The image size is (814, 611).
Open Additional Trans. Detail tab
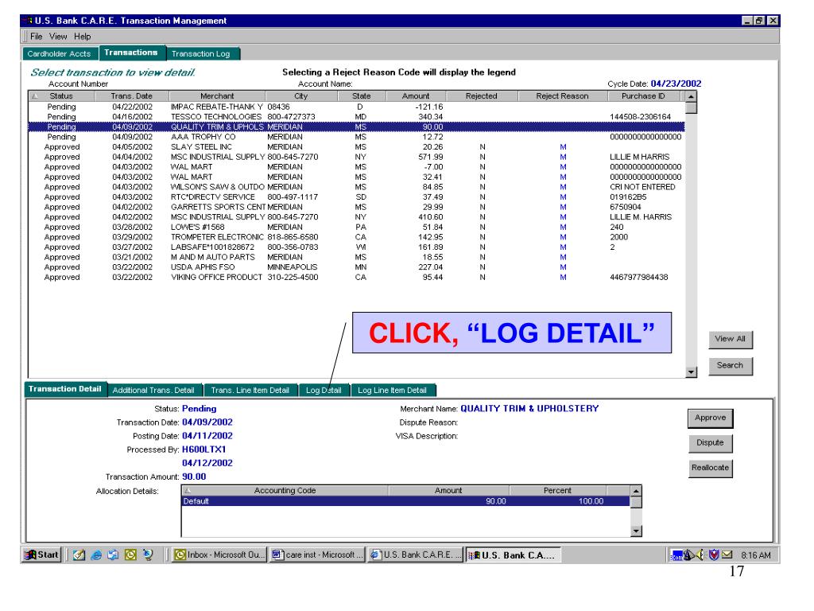point(153,390)
